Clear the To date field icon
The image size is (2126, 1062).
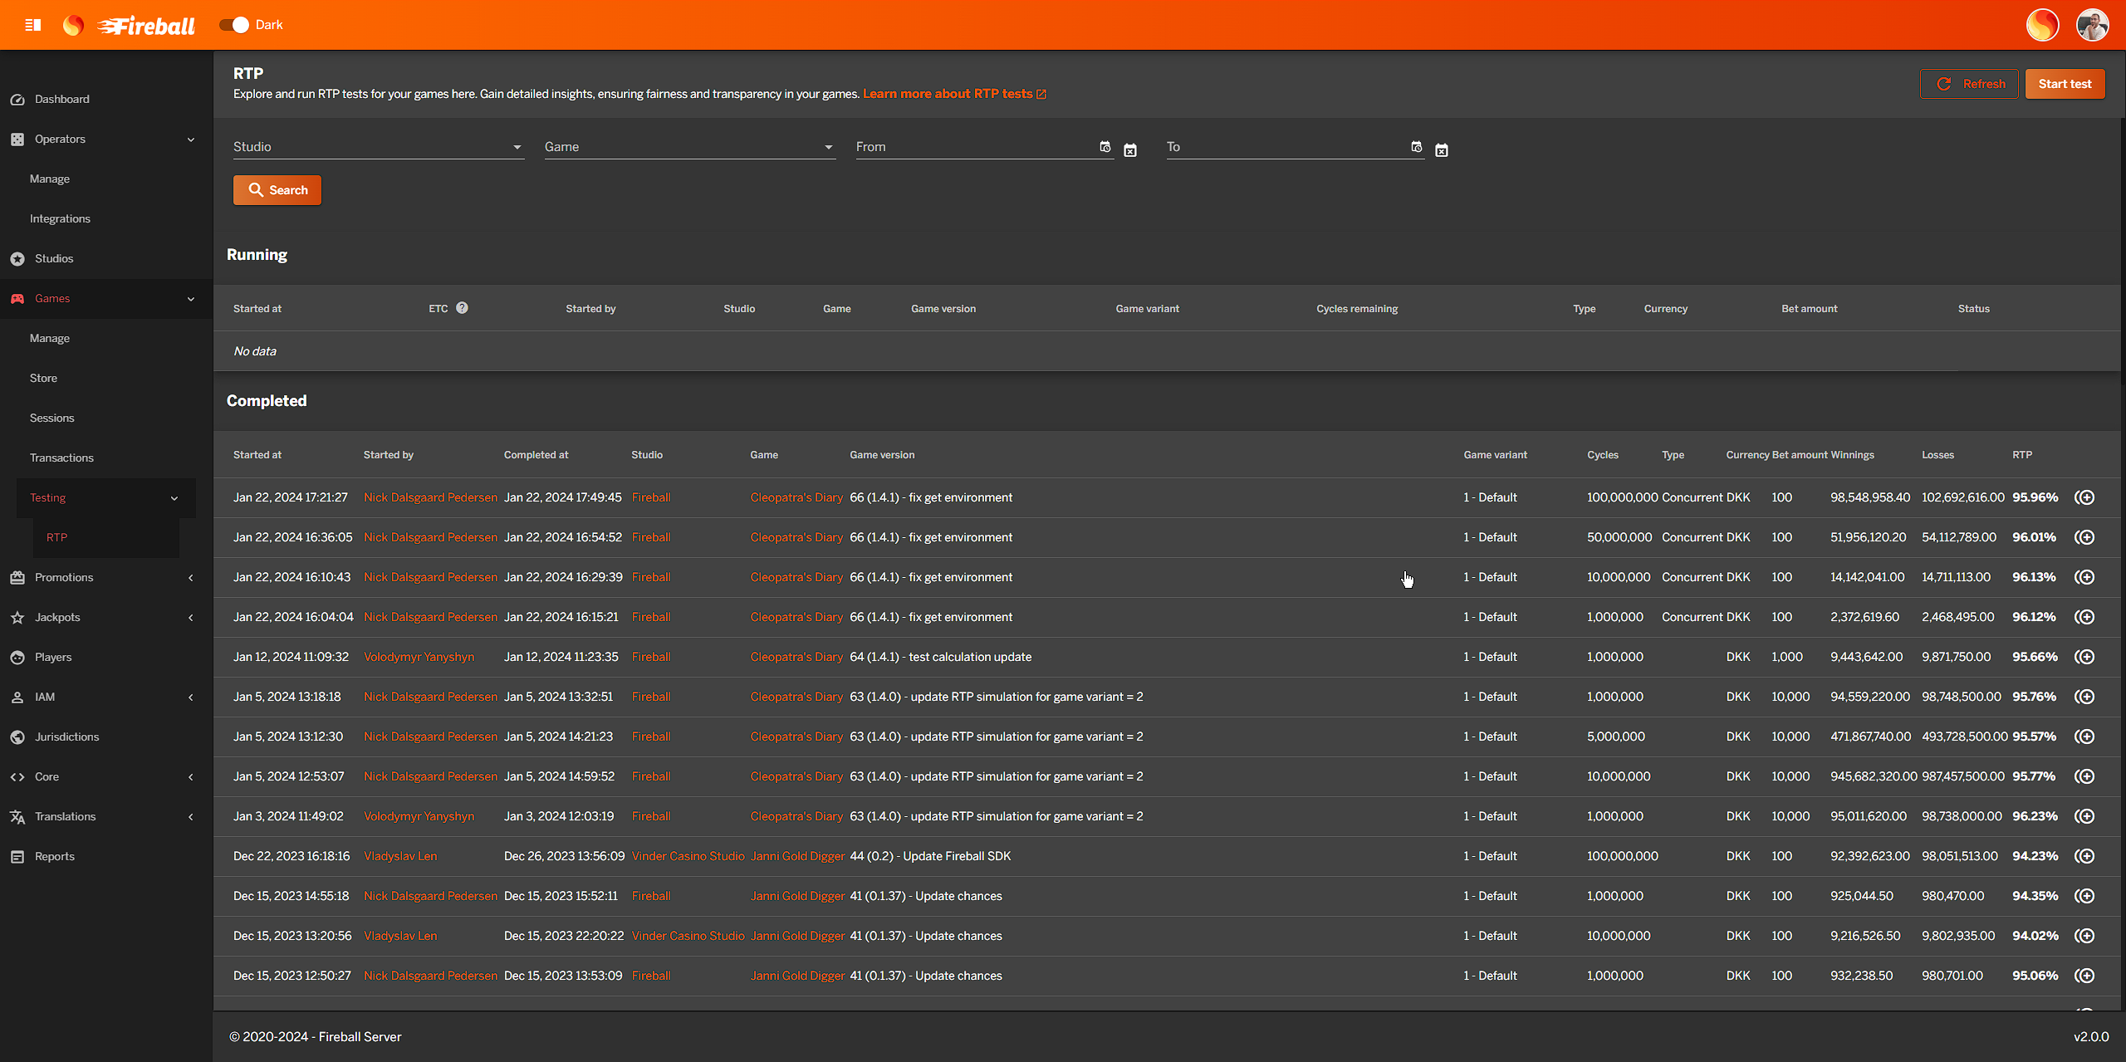pos(1442,150)
